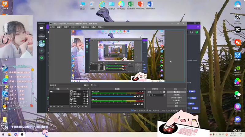This screenshot has height=137, width=245.
Task: Increase the transition duration with the up arrow
Action: 164,94
